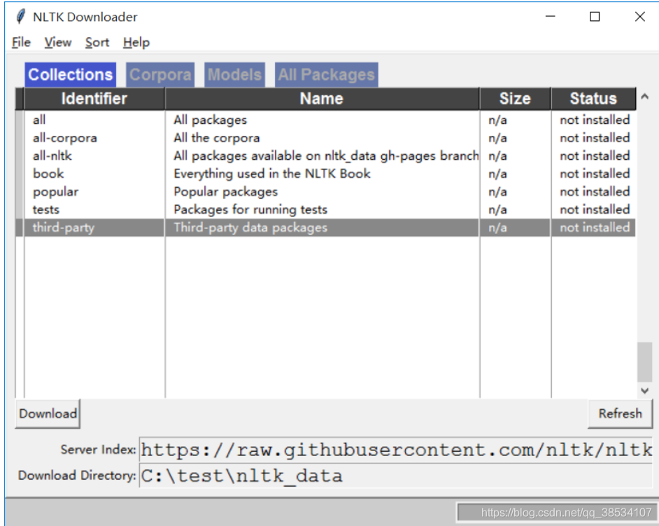Close the NLTK Downloader window
659x526 pixels.
[639, 16]
